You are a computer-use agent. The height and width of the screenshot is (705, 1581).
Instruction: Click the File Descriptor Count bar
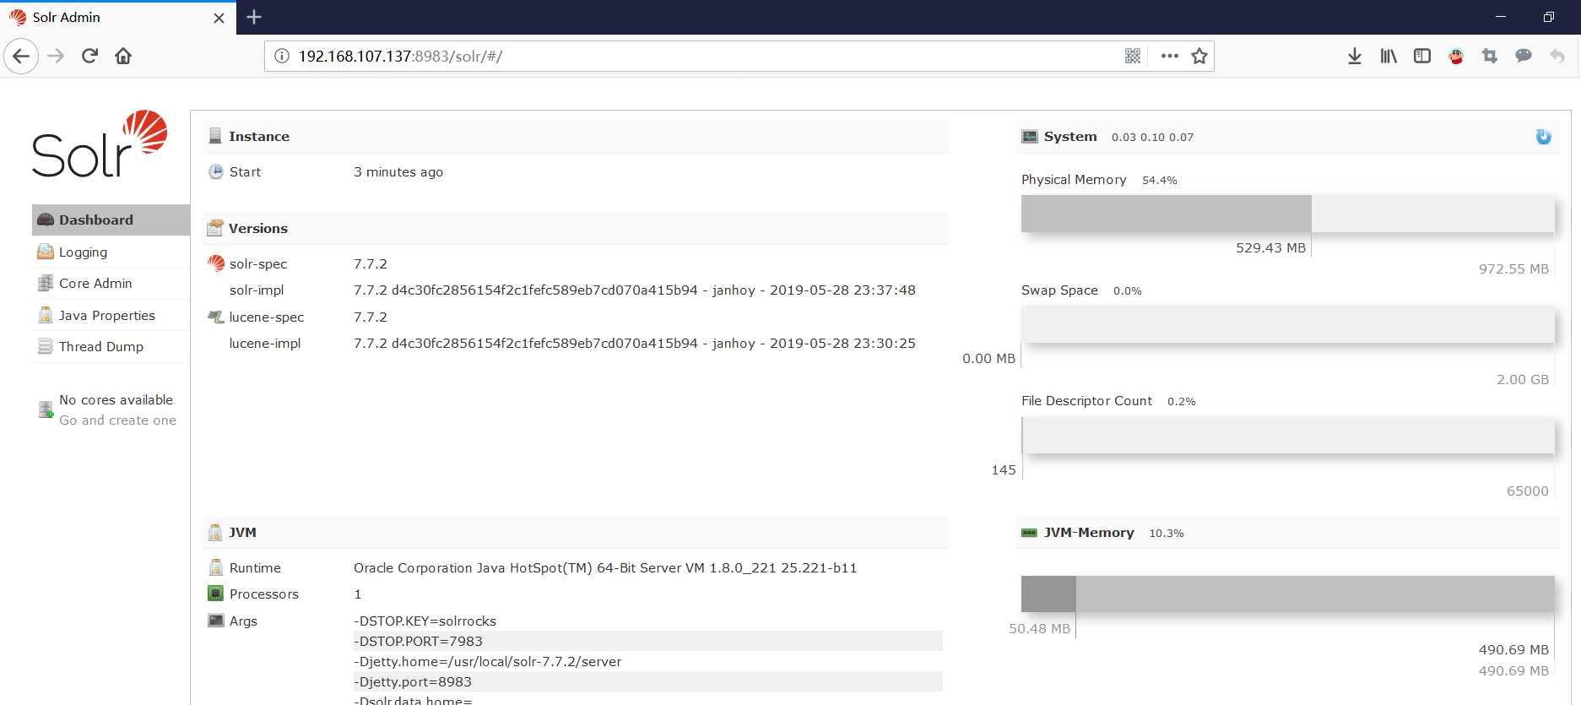1287,435
